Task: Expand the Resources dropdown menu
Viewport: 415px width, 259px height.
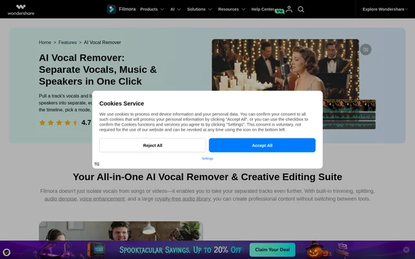Action: tap(232, 9)
